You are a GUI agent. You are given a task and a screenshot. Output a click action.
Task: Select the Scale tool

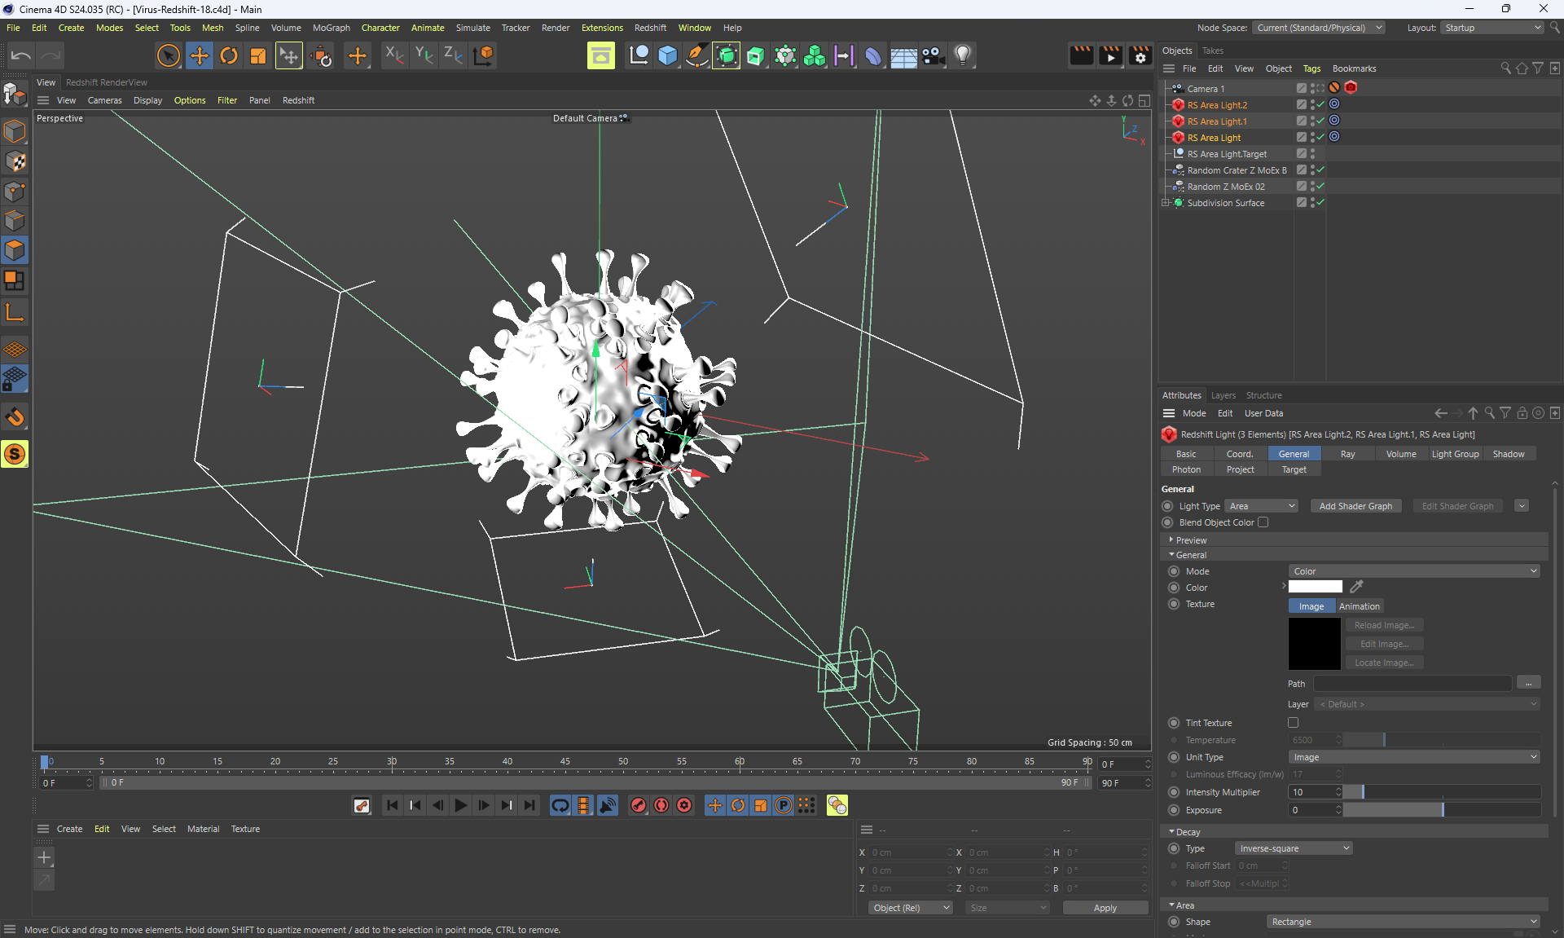257,55
